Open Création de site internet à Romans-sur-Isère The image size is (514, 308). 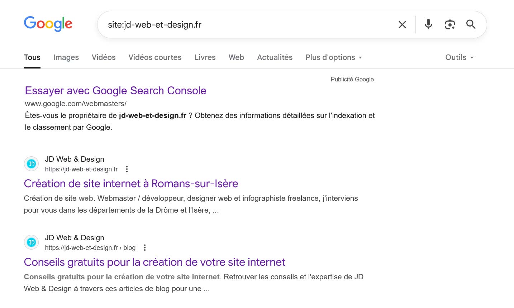pyautogui.click(x=131, y=184)
